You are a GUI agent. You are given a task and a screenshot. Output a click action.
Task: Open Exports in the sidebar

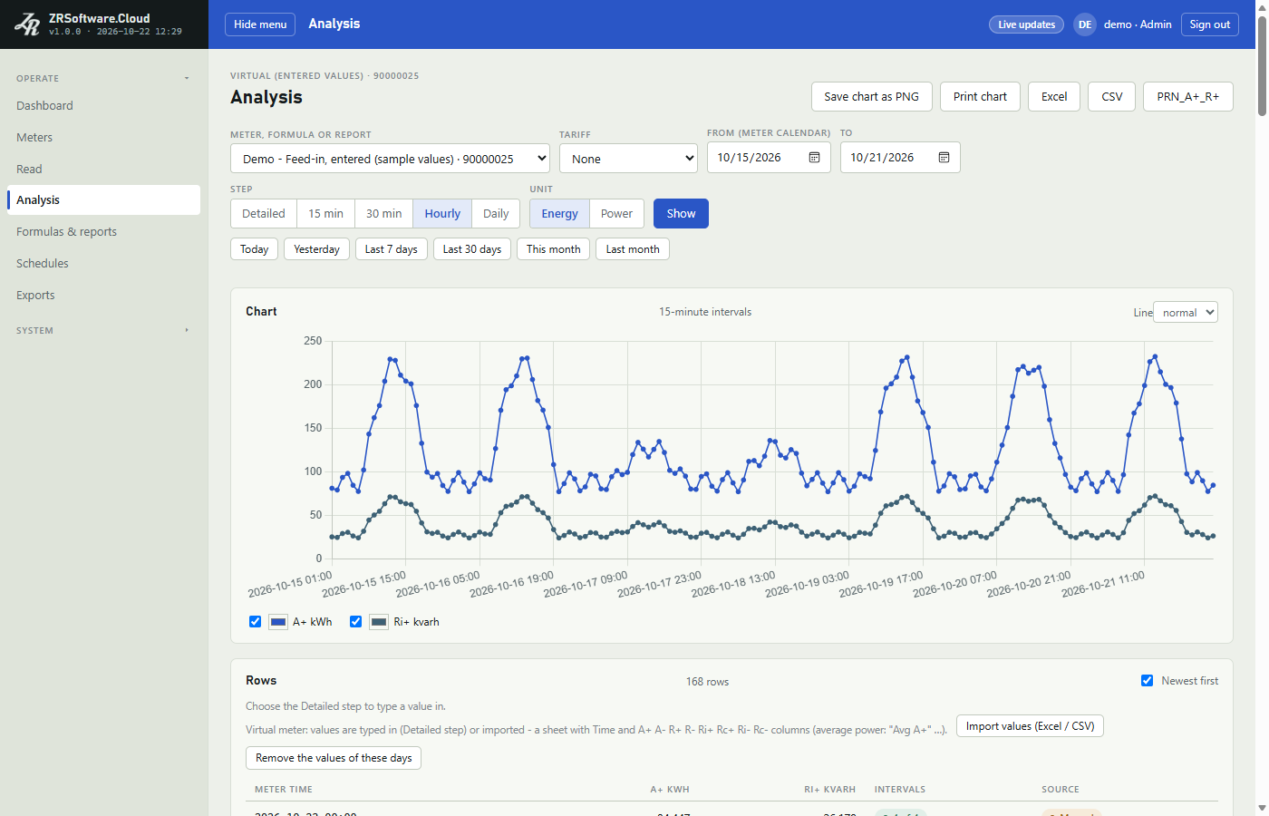(104, 295)
